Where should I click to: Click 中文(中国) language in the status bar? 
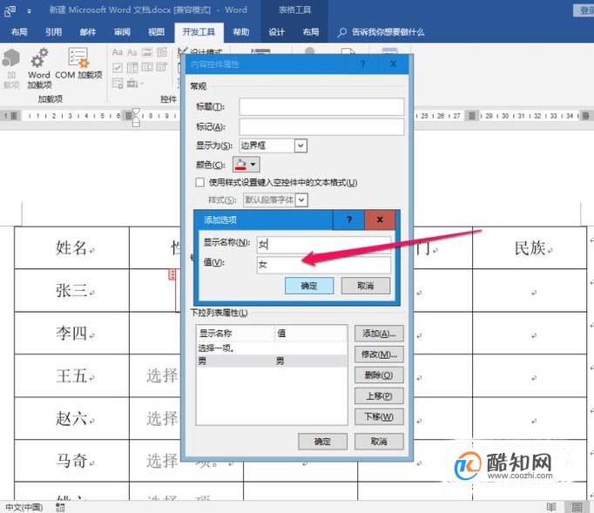coord(24,507)
